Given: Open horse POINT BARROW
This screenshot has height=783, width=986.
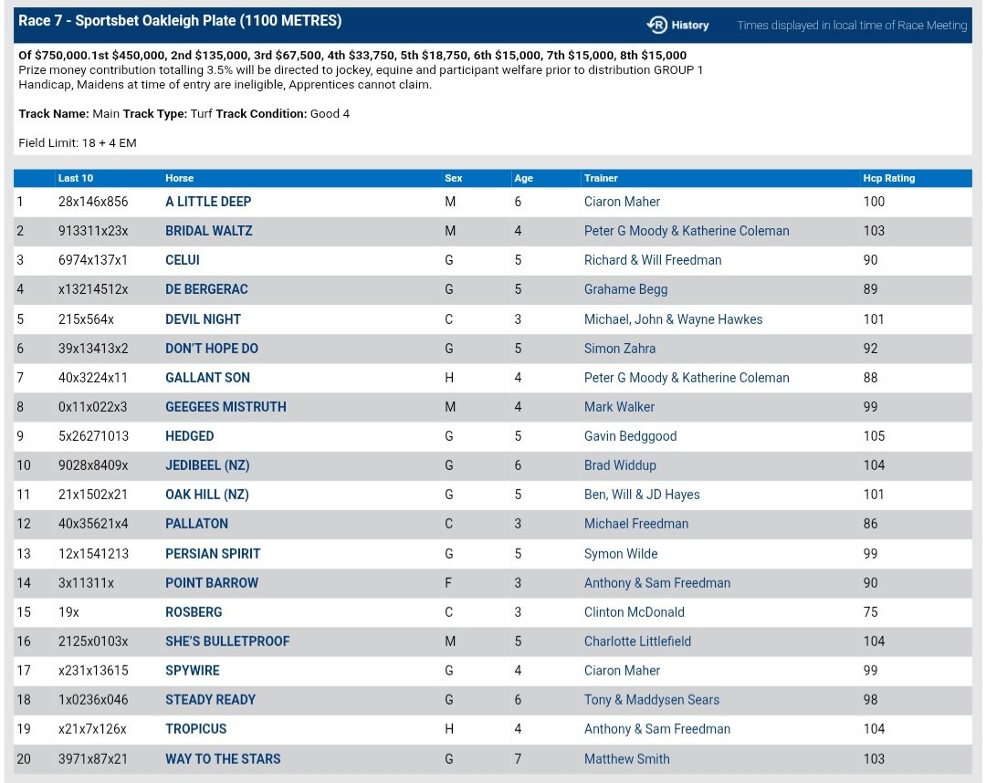Looking at the screenshot, I should (x=212, y=582).
